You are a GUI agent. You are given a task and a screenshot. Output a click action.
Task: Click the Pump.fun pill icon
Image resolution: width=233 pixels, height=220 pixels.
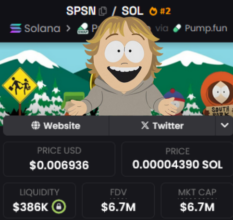point(177,28)
